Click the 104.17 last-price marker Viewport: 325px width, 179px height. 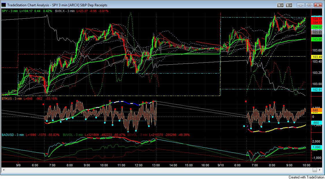(316, 19)
